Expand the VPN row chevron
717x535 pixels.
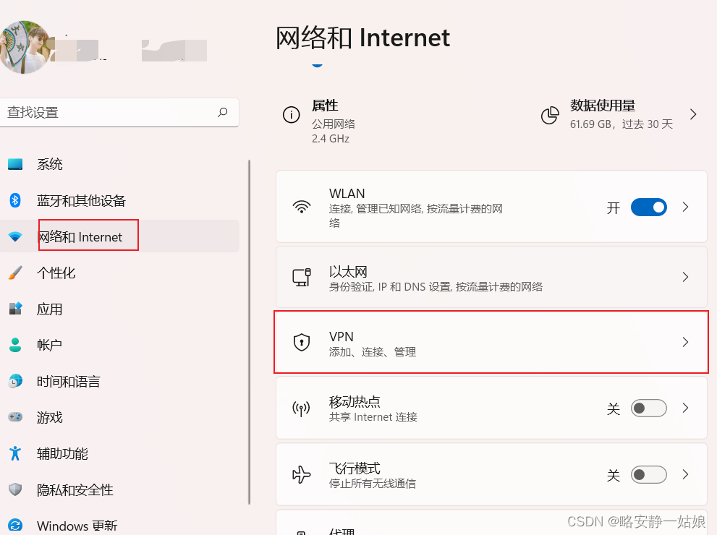click(685, 342)
